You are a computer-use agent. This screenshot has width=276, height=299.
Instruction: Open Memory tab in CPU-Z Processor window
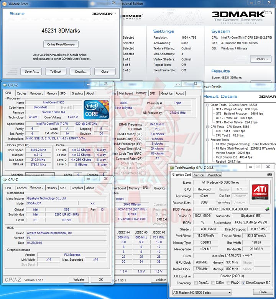pyautogui.click(x=52, y=93)
